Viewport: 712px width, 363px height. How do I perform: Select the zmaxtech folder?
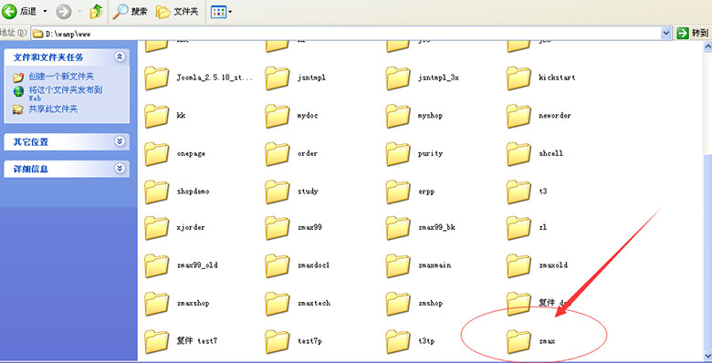coord(298,304)
